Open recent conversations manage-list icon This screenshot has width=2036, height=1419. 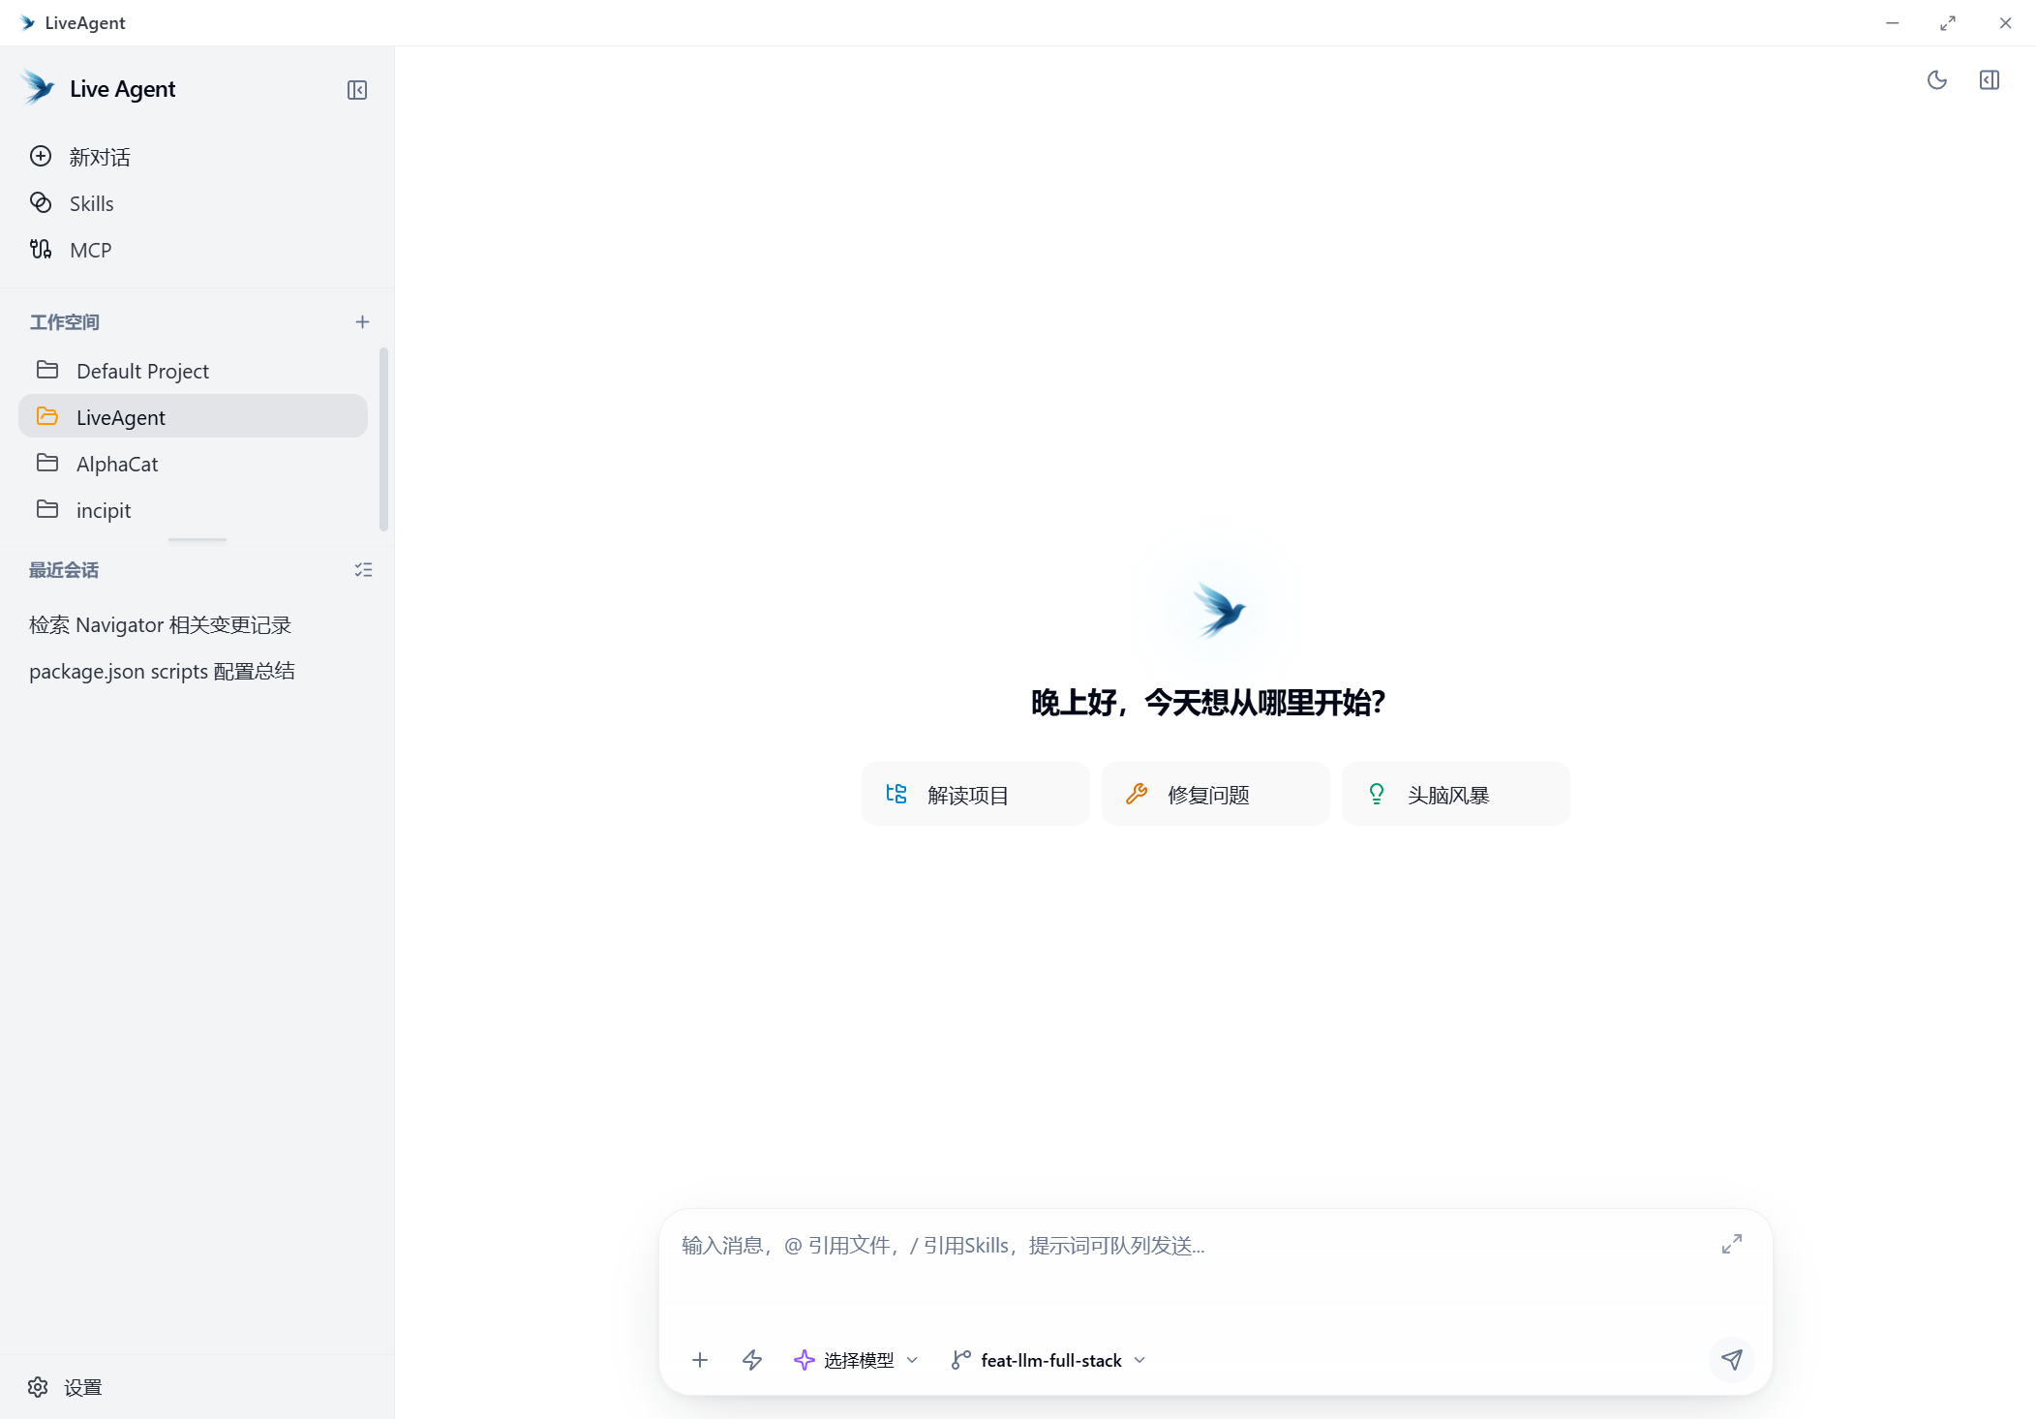tap(363, 570)
